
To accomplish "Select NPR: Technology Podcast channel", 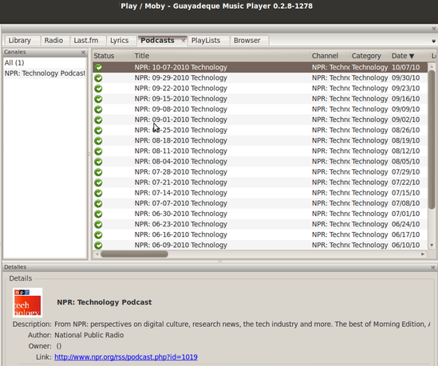I will [45, 73].
